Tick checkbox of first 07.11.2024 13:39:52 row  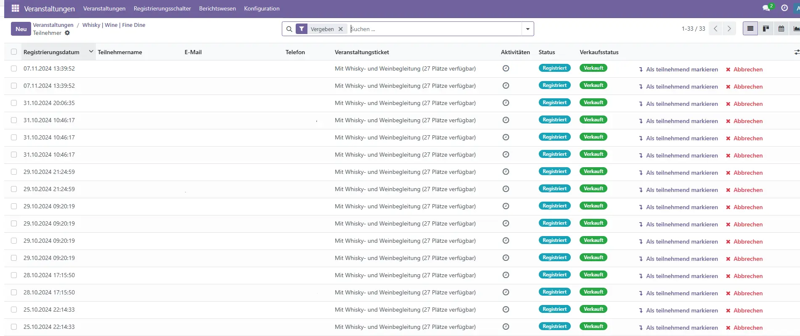(14, 68)
